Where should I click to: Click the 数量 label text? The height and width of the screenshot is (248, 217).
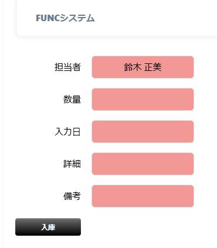click(x=72, y=99)
